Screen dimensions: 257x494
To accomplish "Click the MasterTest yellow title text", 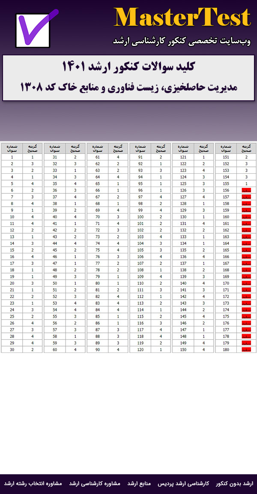I will click(182, 18).
